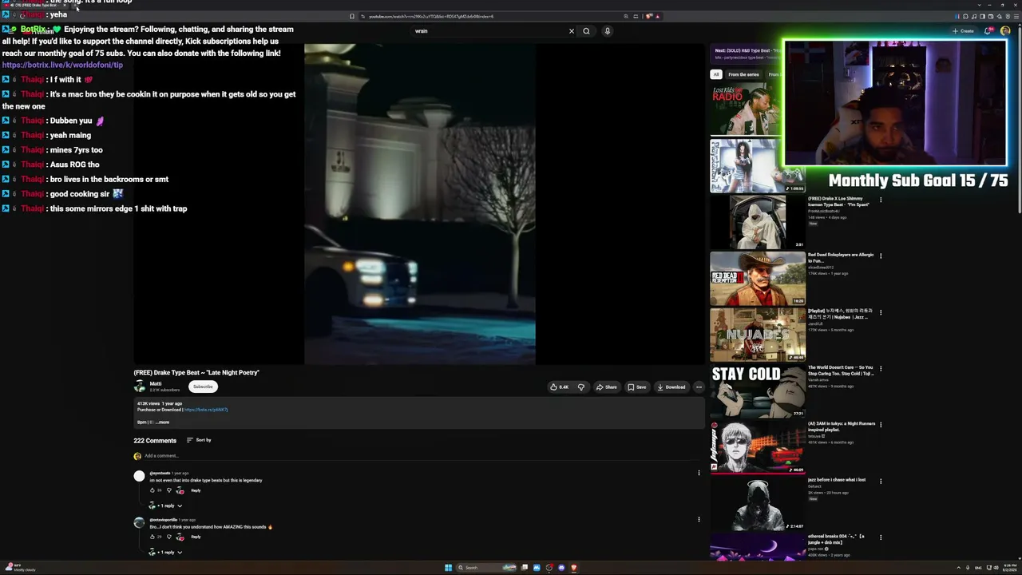Viewport: 1022px width, 575px height.
Task: Dislike the 'how AMAZING this sounds' comment
Action: (168, 537)
